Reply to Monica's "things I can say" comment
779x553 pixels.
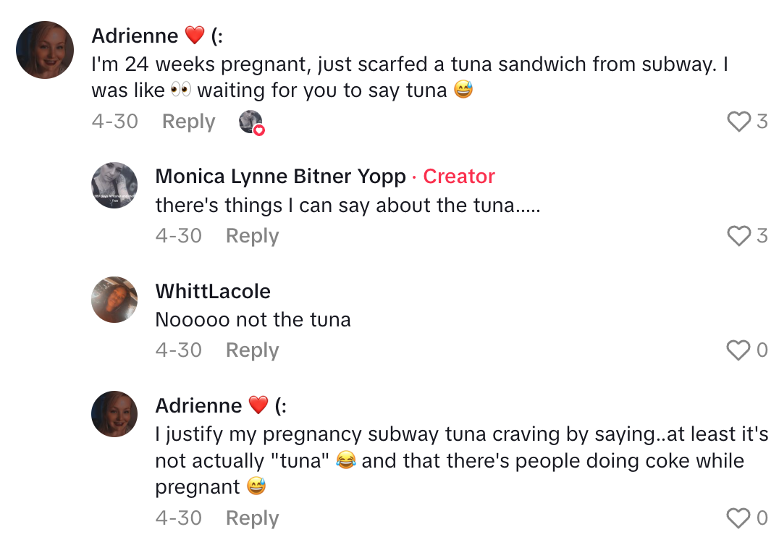pos(252,236)
